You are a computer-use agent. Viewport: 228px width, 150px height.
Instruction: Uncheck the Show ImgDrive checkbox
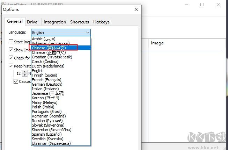[11, 50]
